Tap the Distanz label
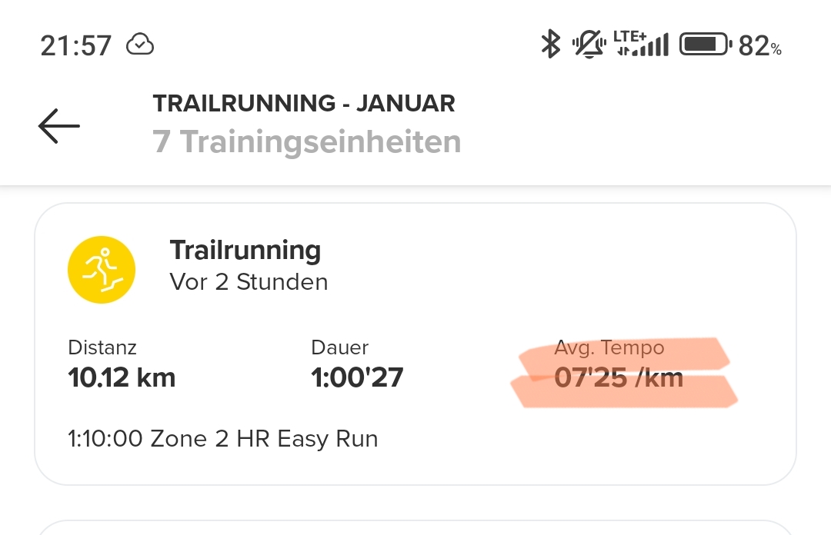Image resolution: width=831 pixels, height=535 pixels. click(x=102, y=347)
